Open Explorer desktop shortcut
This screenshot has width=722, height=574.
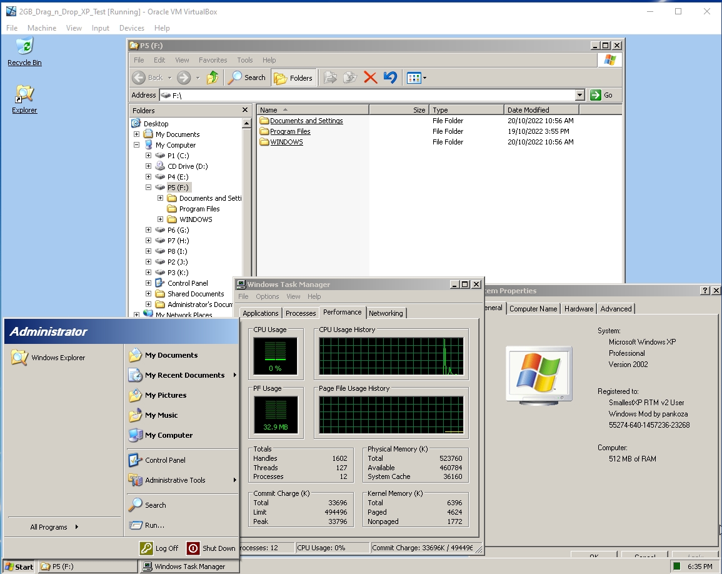(24, 99)
